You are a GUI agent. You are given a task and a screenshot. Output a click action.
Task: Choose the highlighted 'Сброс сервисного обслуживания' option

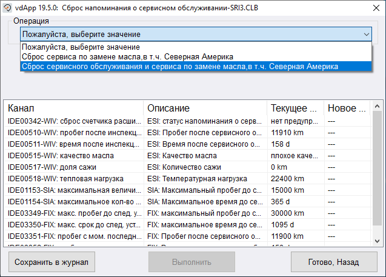click(179, 66)
